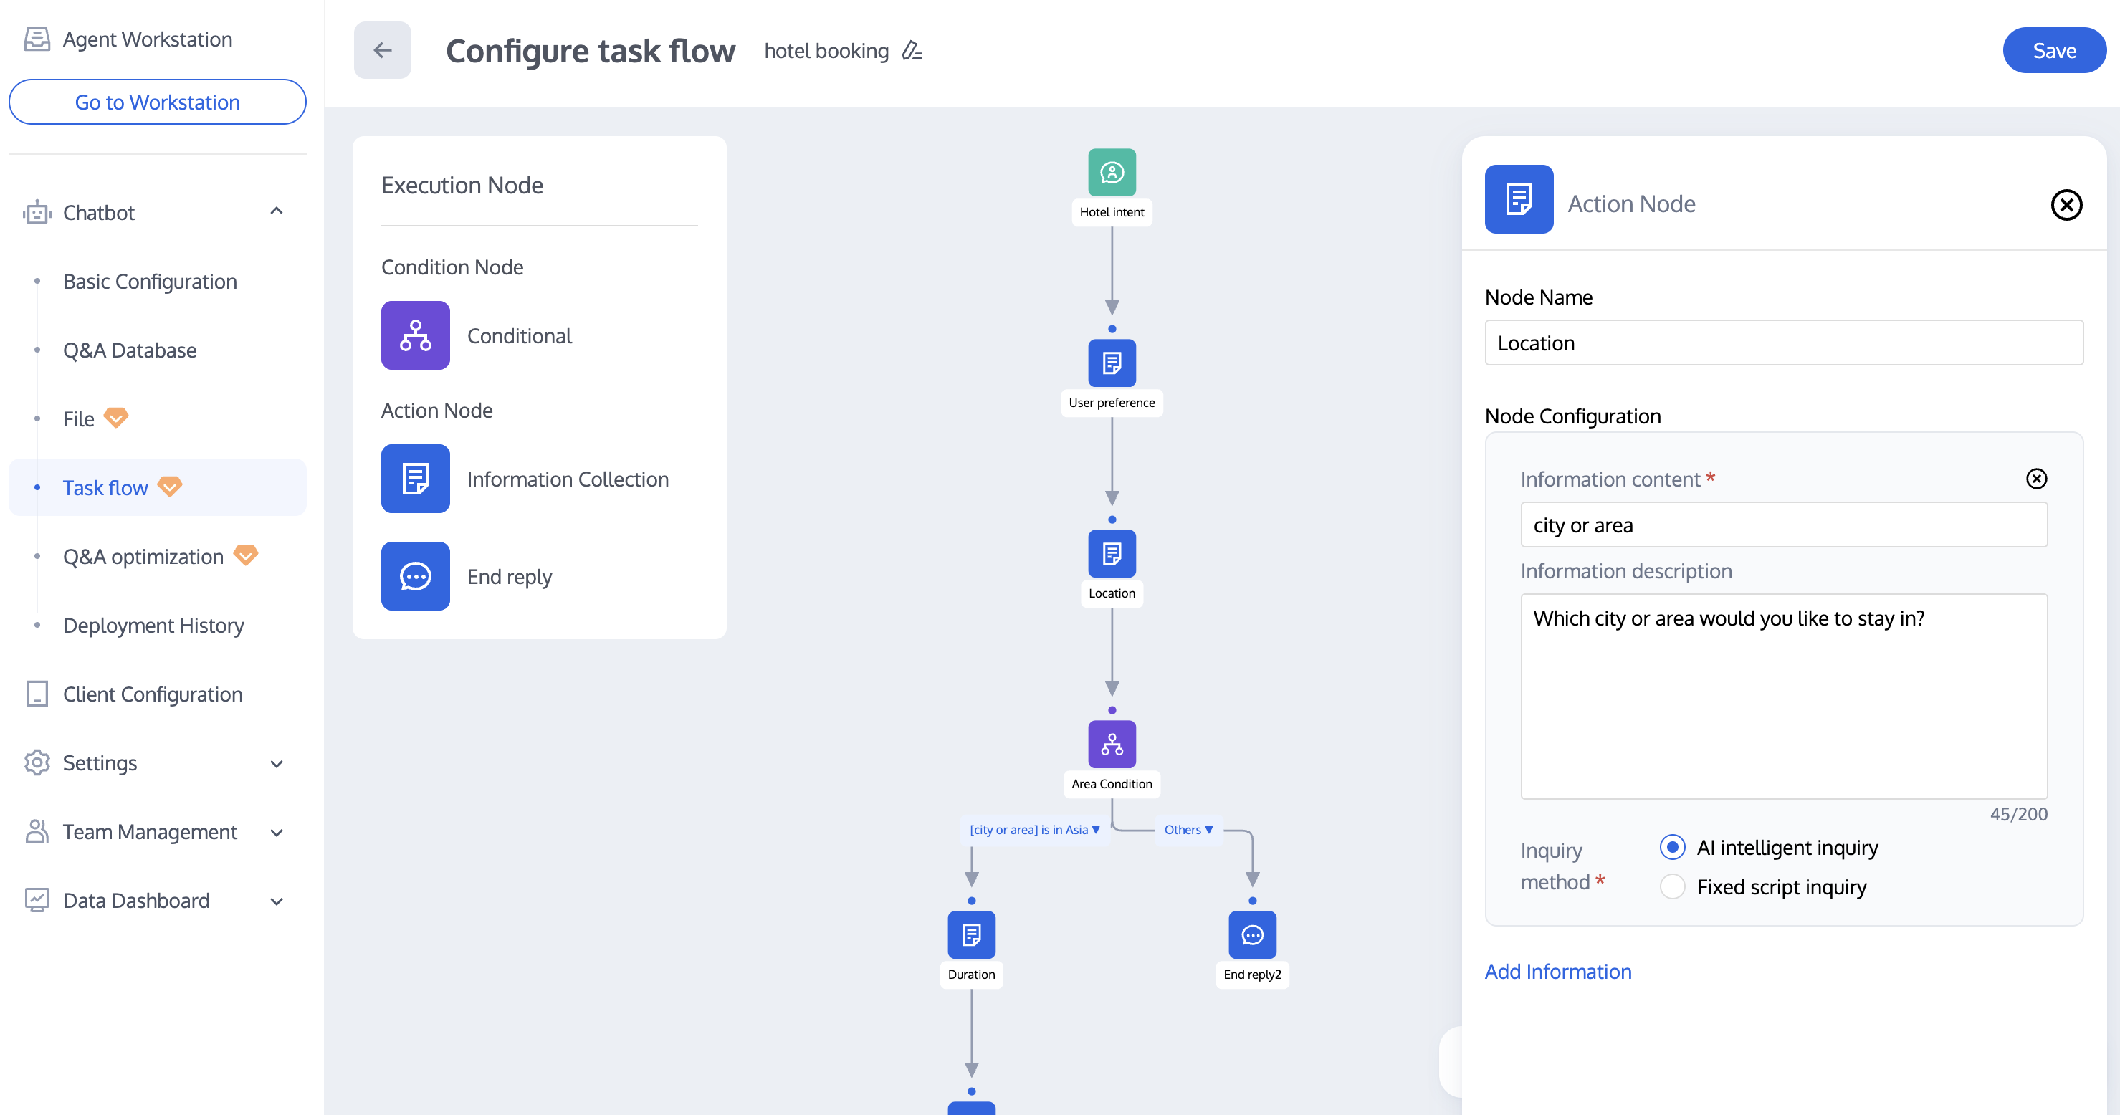Open Deployment History menu item
The width and height of the screenshot is (2120, 1115).
153,625
